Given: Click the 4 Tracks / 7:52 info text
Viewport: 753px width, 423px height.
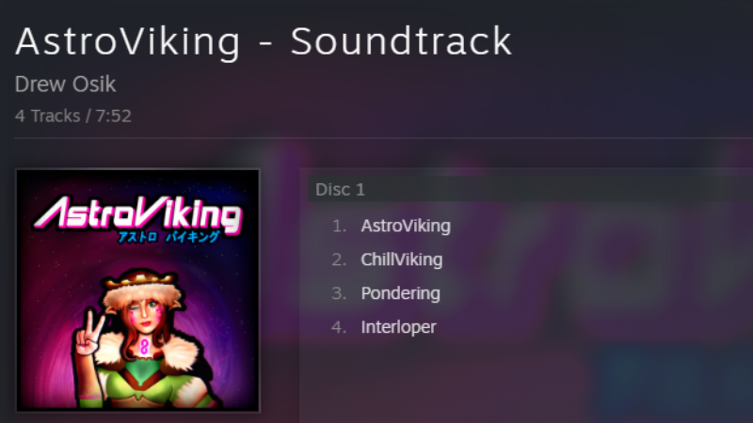Looking at the screenshot, I should 73,116.
